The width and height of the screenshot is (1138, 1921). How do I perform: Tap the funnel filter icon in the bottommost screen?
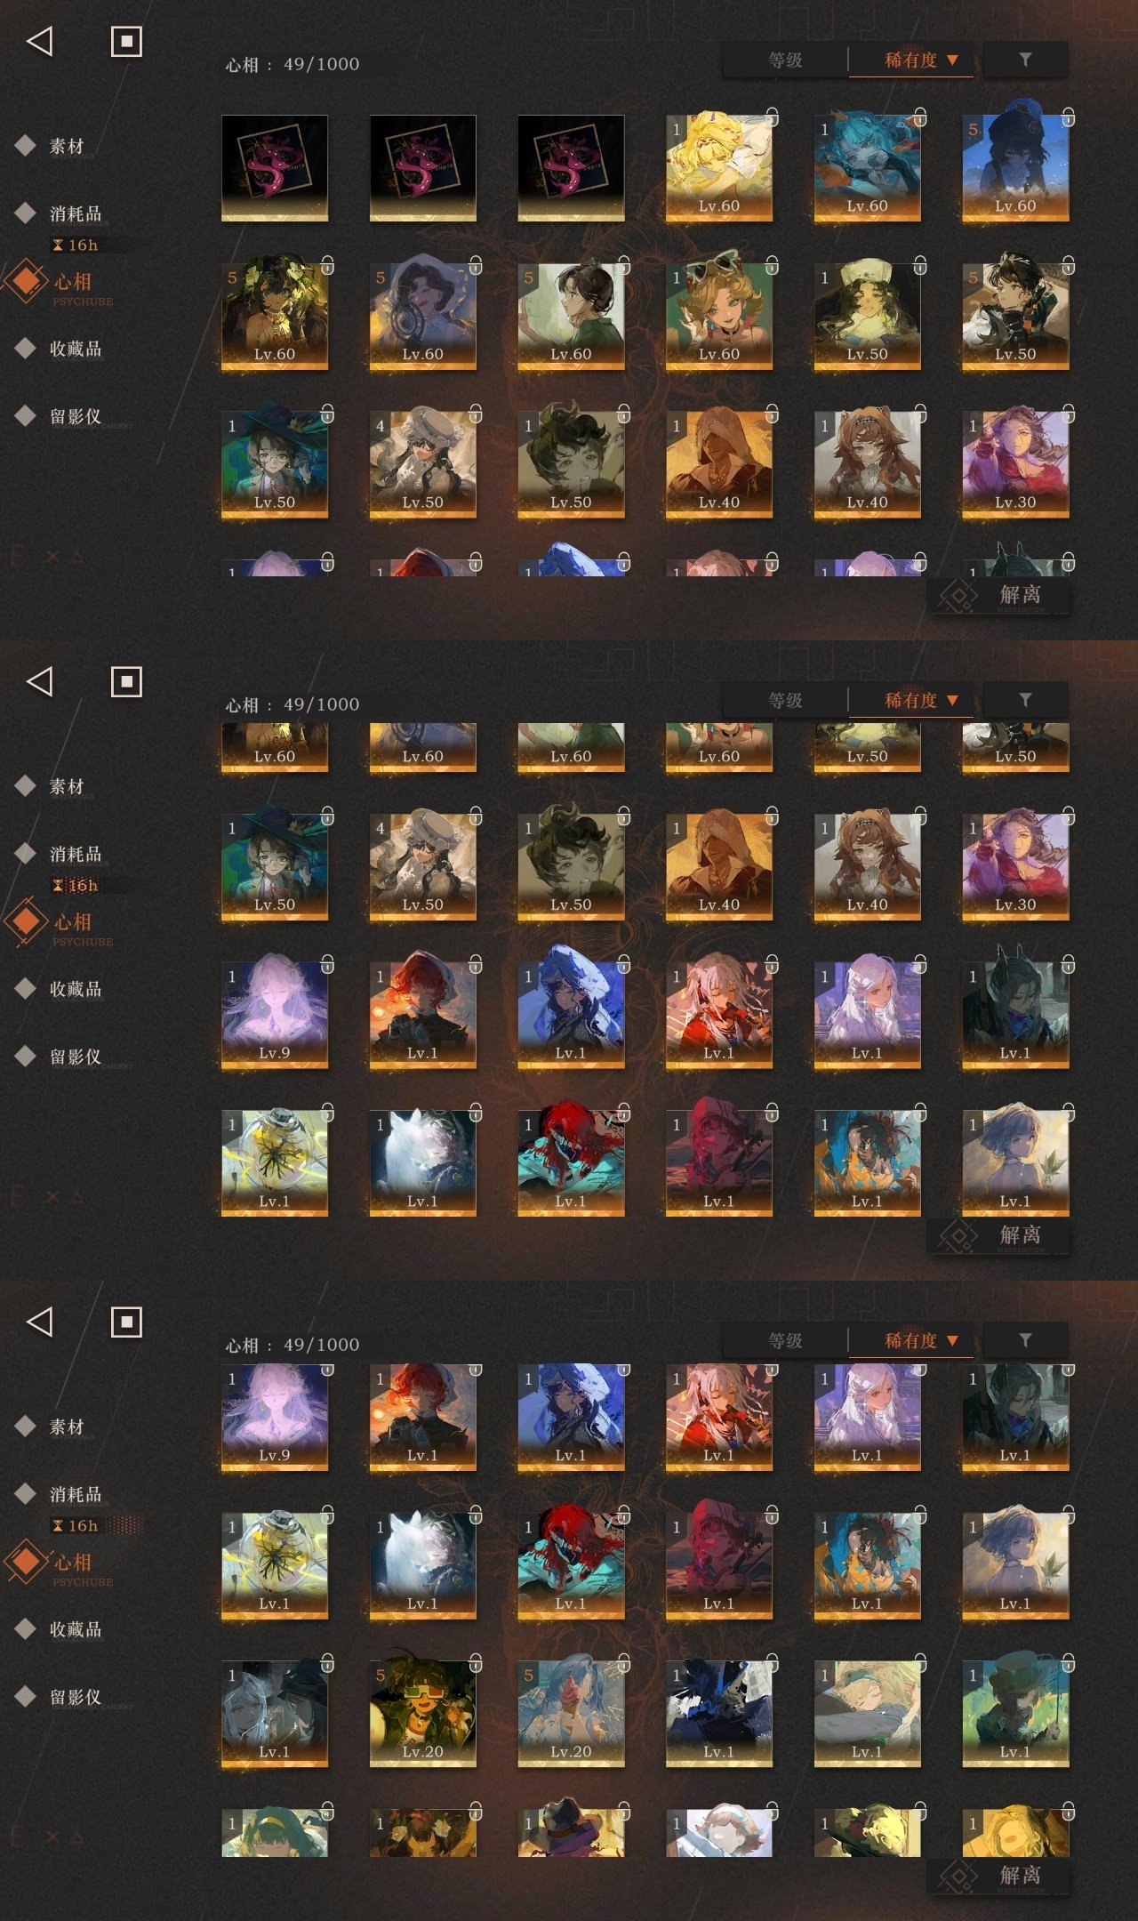tap(1025, 1340)
